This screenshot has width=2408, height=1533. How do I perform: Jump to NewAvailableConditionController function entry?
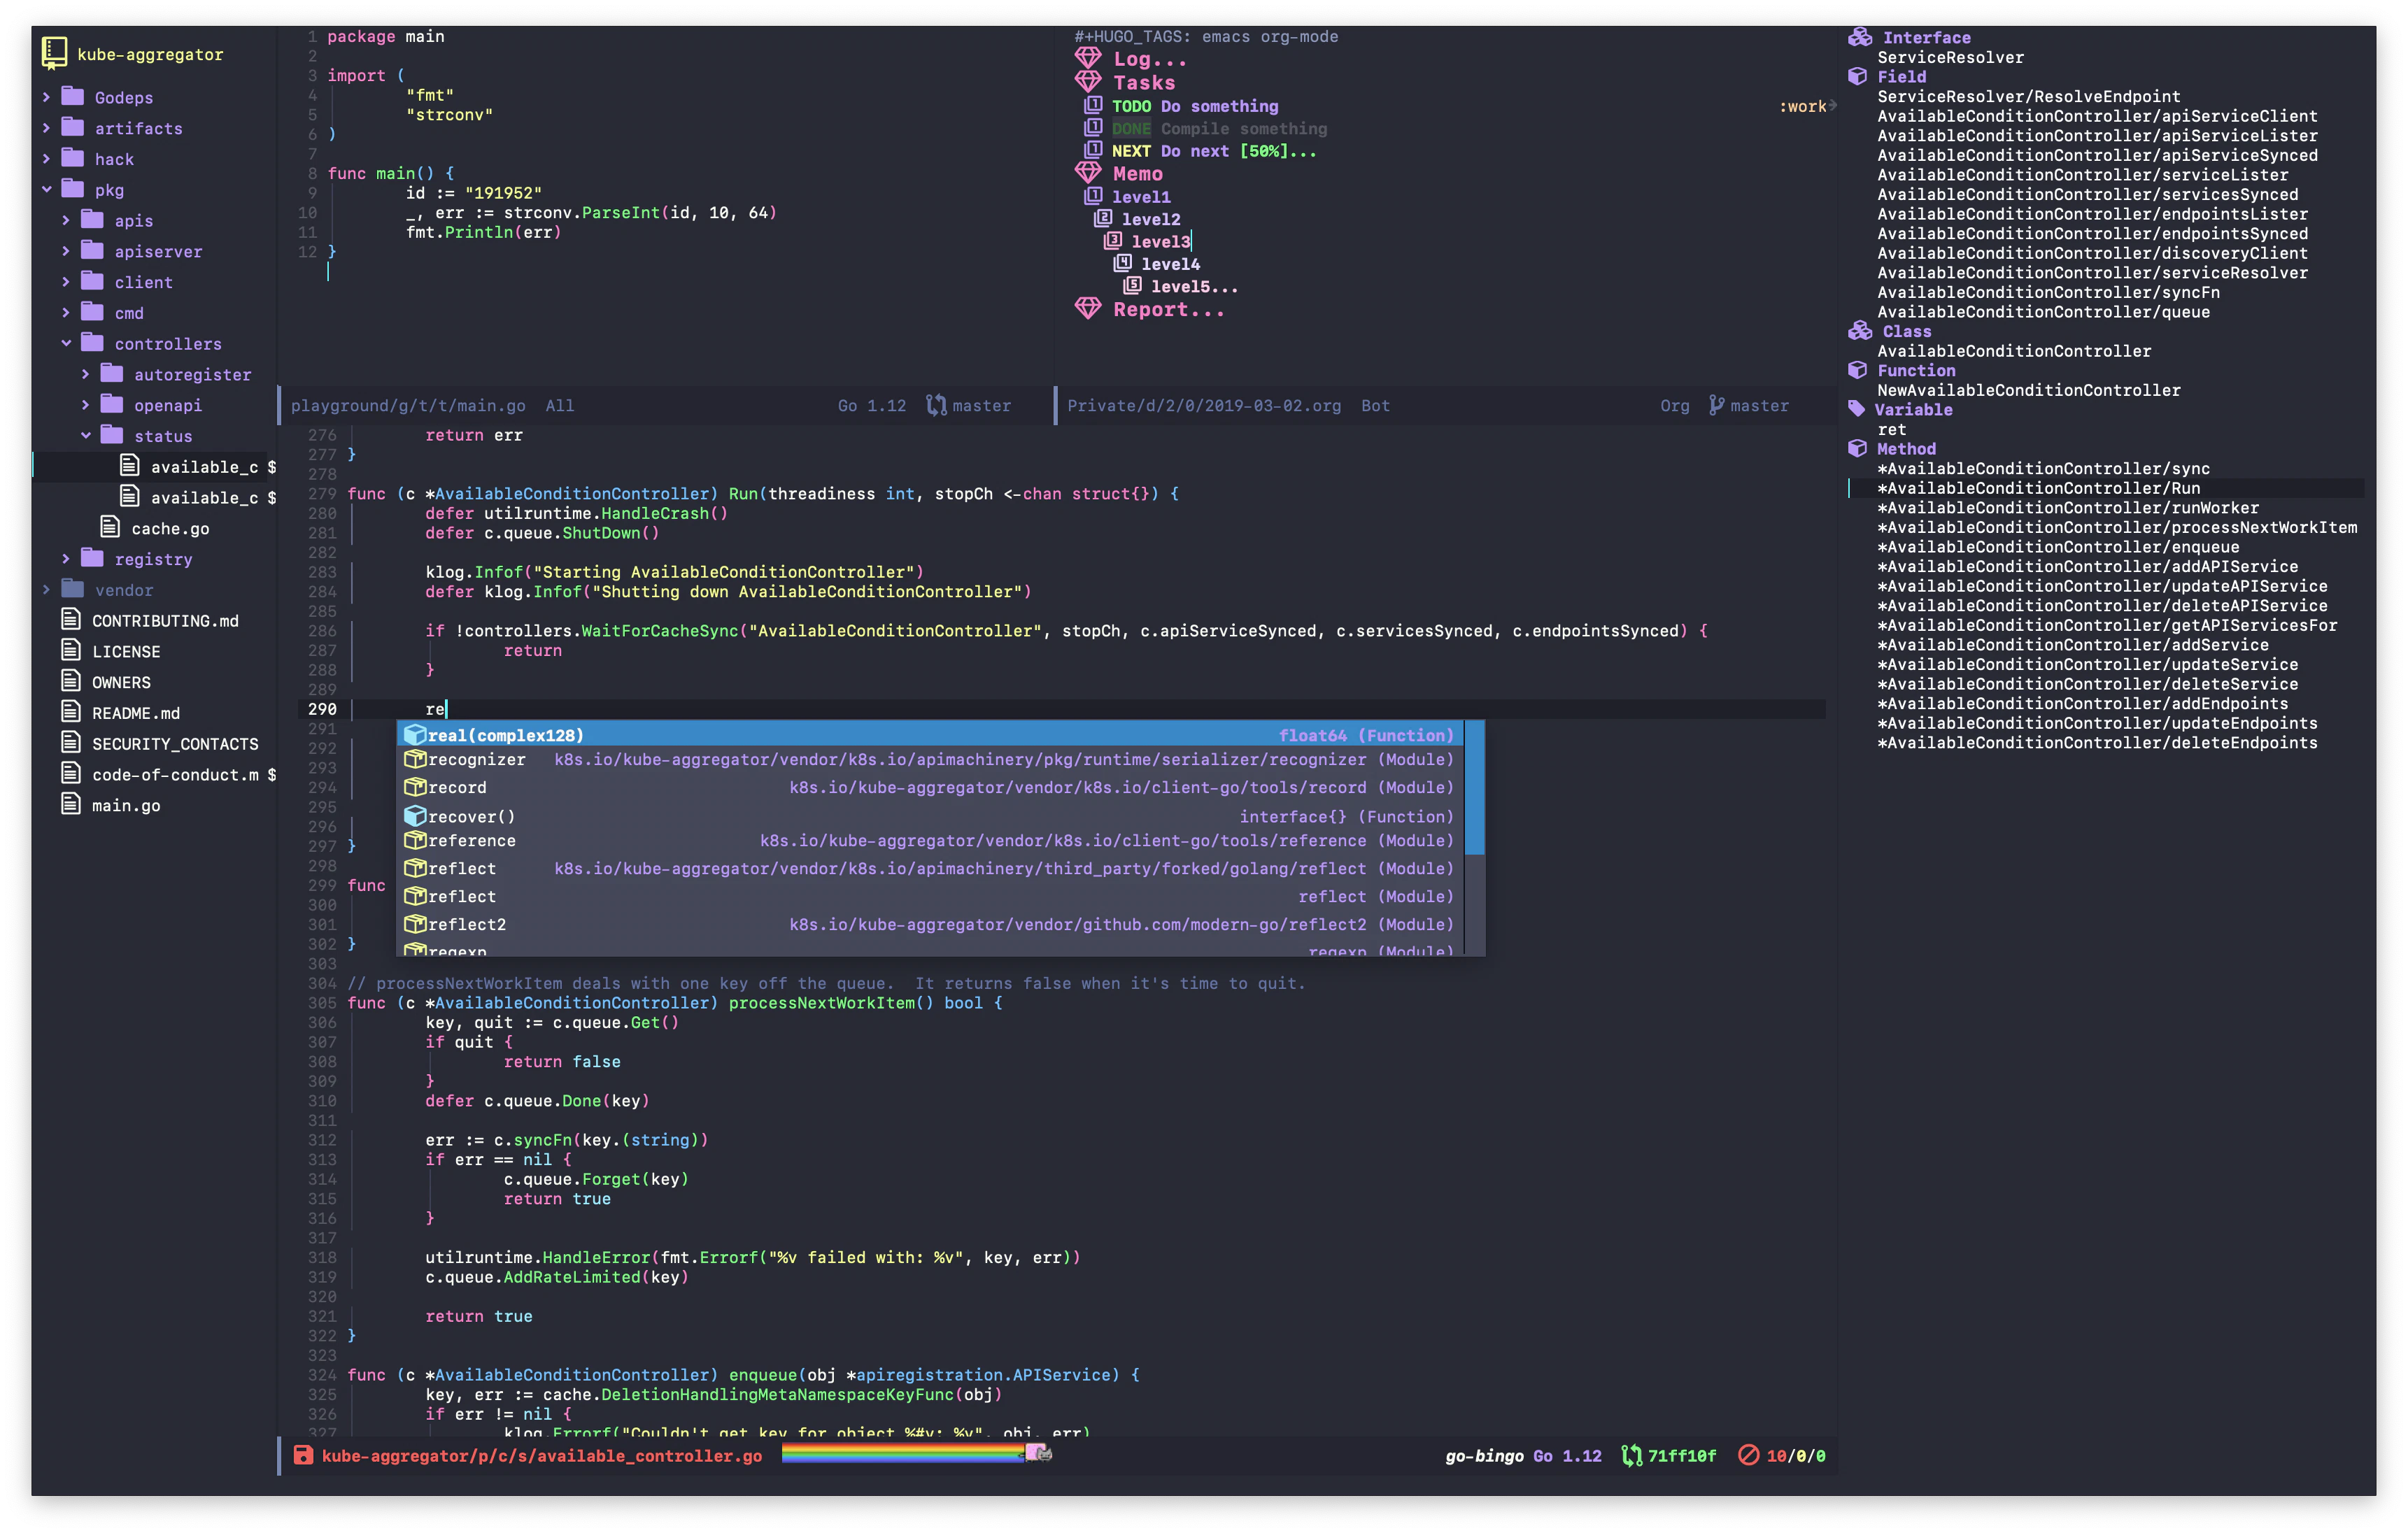point(2029,390)
